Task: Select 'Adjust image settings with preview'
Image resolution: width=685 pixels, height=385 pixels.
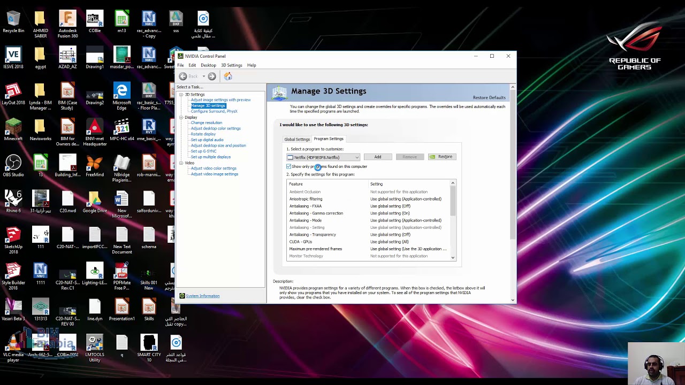Action: click(x=220, y=100)
